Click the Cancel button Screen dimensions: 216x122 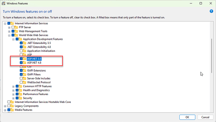[205, 117]
